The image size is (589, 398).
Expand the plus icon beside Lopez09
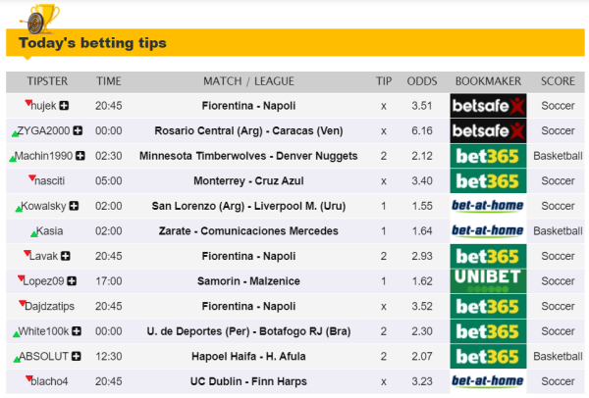[71, 281]
